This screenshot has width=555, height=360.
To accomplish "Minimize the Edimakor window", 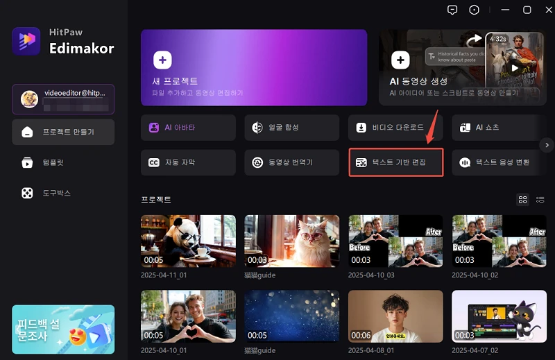I will point(505,10).
